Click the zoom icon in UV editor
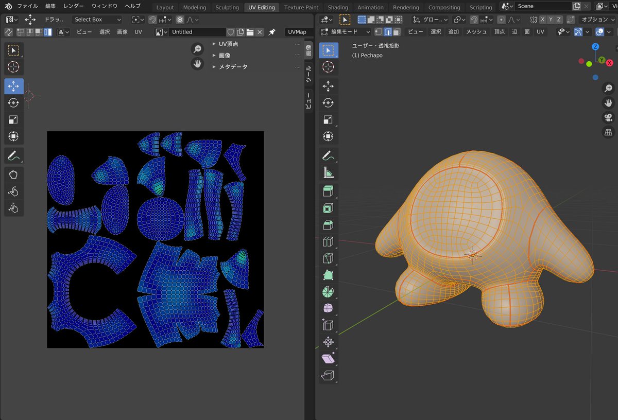Image resolution: width=618 pixels, height=420 pixels. click(x=197, y=49)
